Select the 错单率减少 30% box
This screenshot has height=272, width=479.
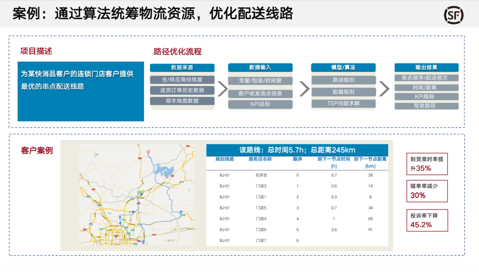pyautogui.click(x=427, y=191)
